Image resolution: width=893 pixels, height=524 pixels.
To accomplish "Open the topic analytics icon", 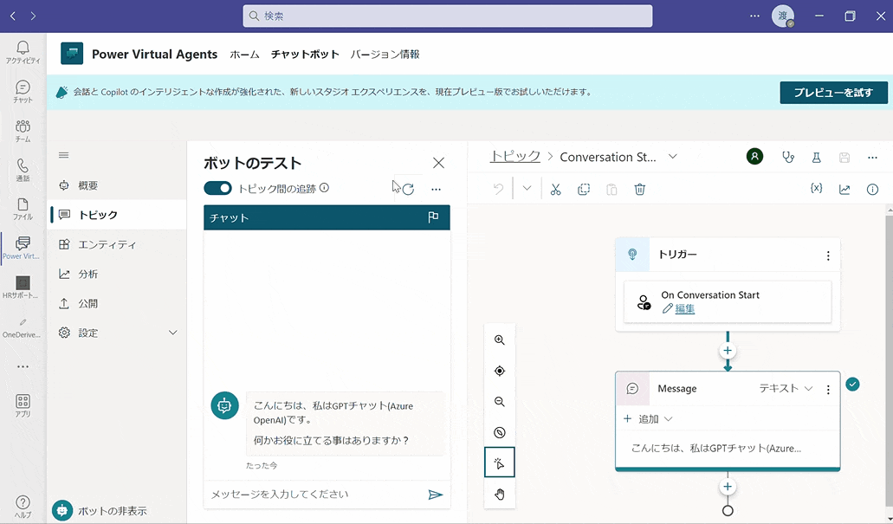I will click(x=844, y=188).
